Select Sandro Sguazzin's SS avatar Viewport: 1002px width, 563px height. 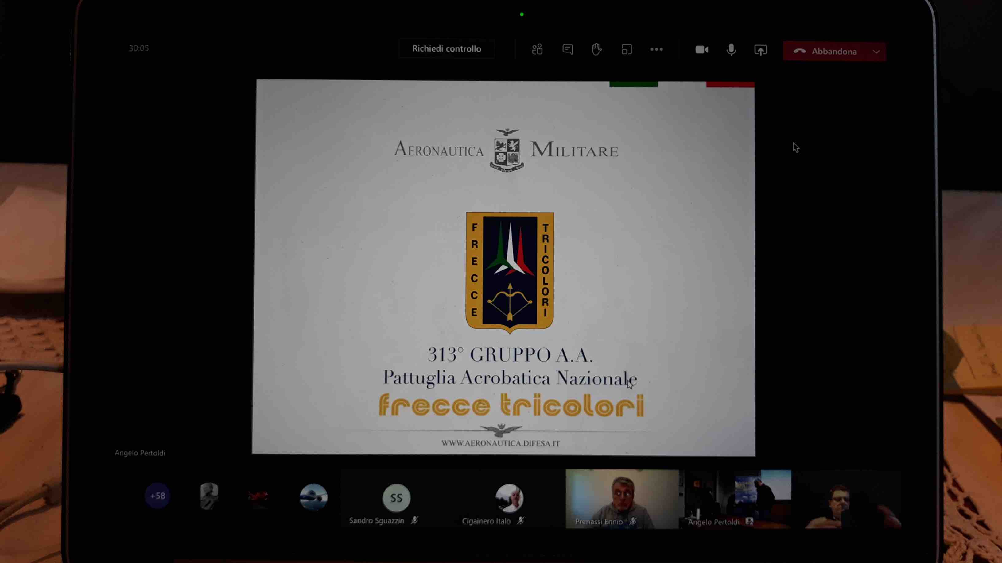click(x=396, y=497)
